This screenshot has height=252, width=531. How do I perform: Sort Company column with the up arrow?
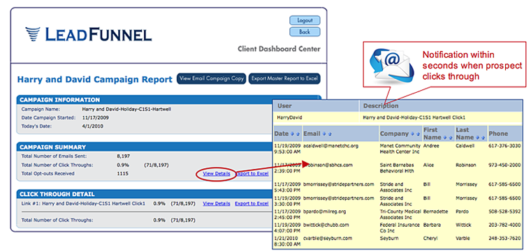coord(419,134)
